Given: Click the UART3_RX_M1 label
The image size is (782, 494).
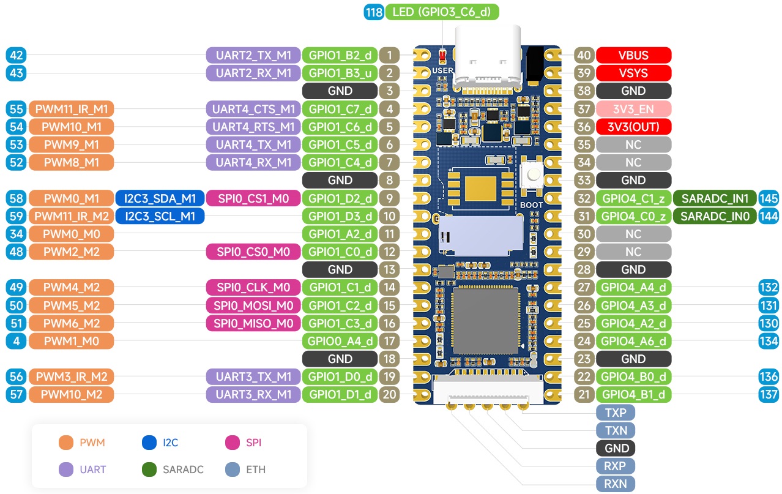Looking at the screenshot, I should click(253, 394).
